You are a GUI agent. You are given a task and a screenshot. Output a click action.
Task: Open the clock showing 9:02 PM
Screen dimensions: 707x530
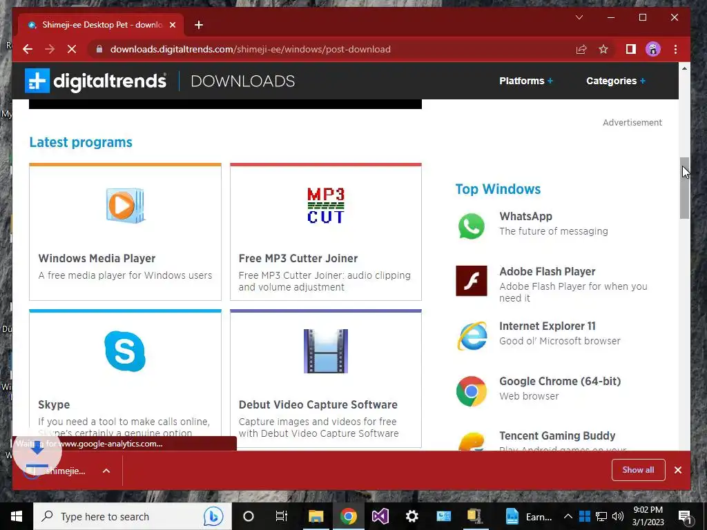(x=648, y=516)
